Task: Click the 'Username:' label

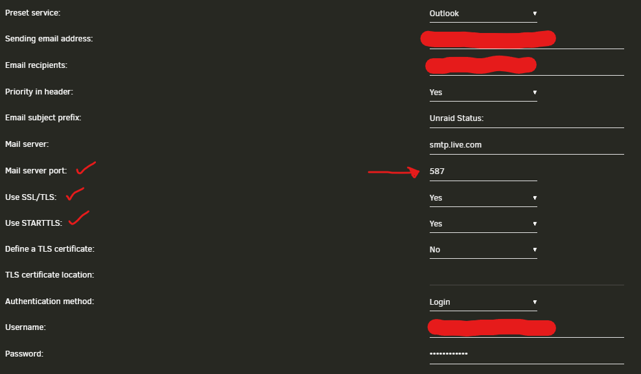Action: coord(25,327)
